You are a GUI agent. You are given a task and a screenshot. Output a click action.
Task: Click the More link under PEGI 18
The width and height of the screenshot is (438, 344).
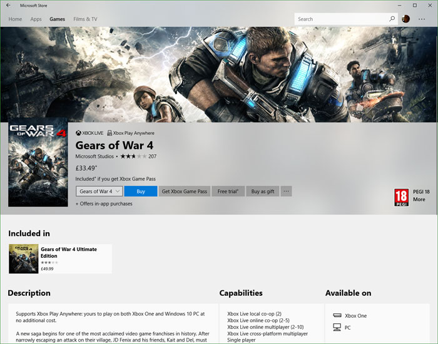coord(419,199)
